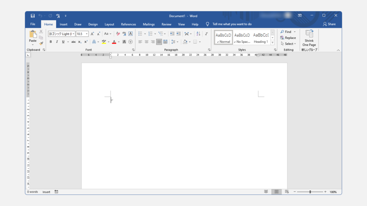Open the Layout ribbon tab
Viewport: 367px width, 206px height.
(109, 24)
